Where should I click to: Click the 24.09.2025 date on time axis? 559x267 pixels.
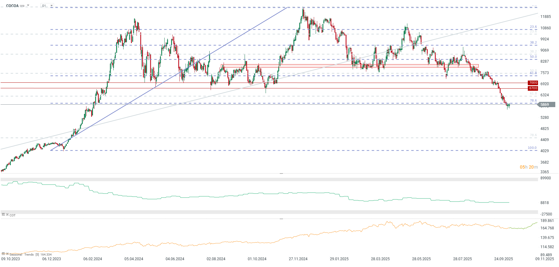503,259
